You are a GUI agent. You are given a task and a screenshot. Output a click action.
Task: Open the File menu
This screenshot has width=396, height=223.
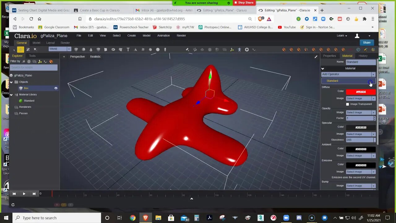click(x=79, y=36)
